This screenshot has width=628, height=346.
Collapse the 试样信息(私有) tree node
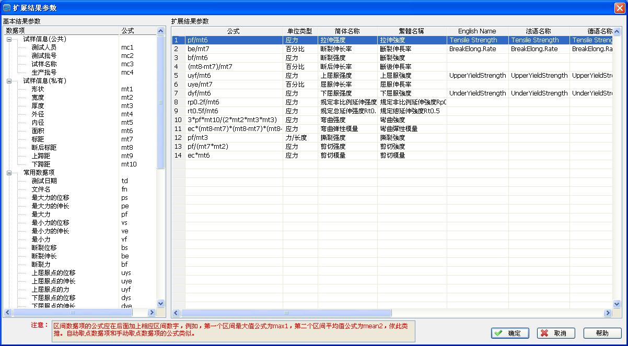pyautogui.click(x=9, y=81)
